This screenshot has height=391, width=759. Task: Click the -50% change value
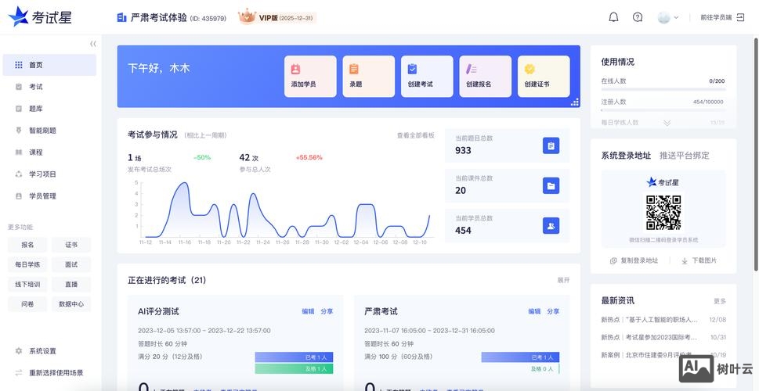pos(202,157)
